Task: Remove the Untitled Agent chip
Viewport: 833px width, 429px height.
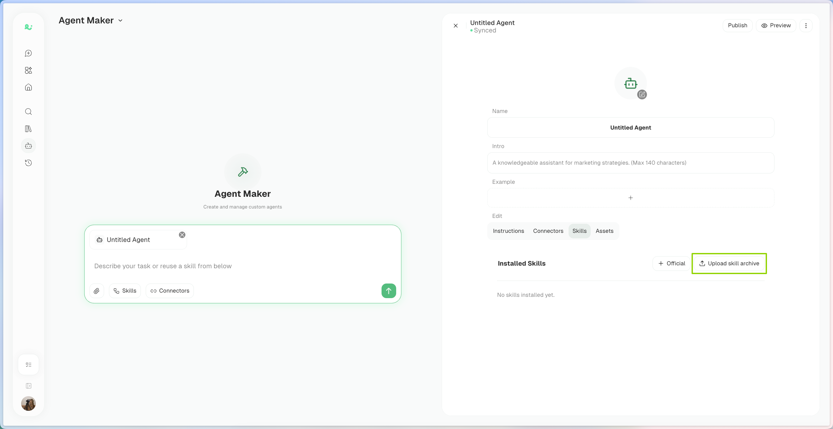Action: pyautogui.click(x=182, y=235)
